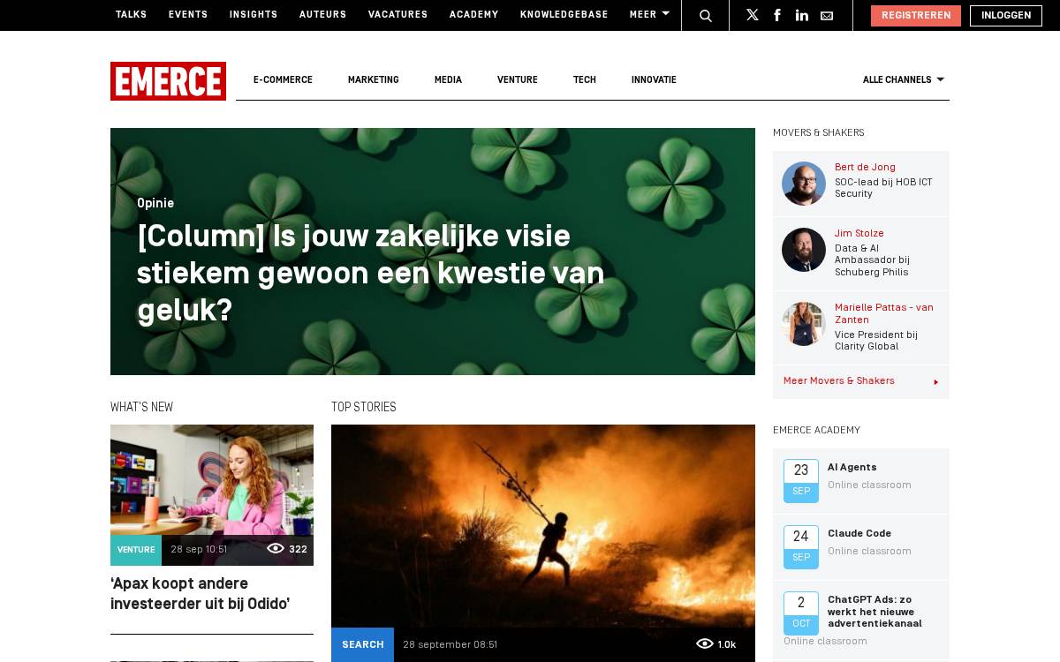The height and width of the screenshot is (662, 1060).
Task: Visit Emerce on X (Twitter)
Action: coord(753,15)
